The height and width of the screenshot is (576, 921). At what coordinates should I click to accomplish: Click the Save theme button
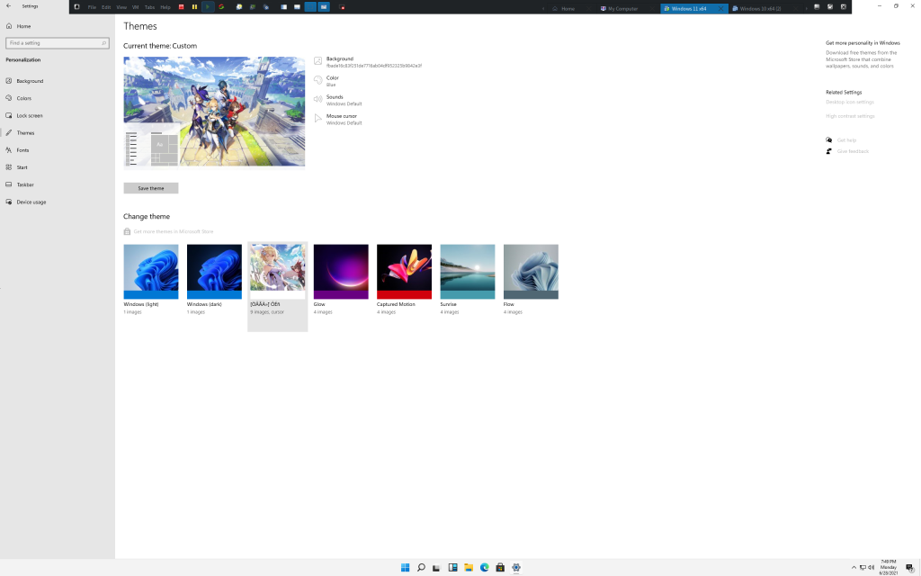[151, 188]
